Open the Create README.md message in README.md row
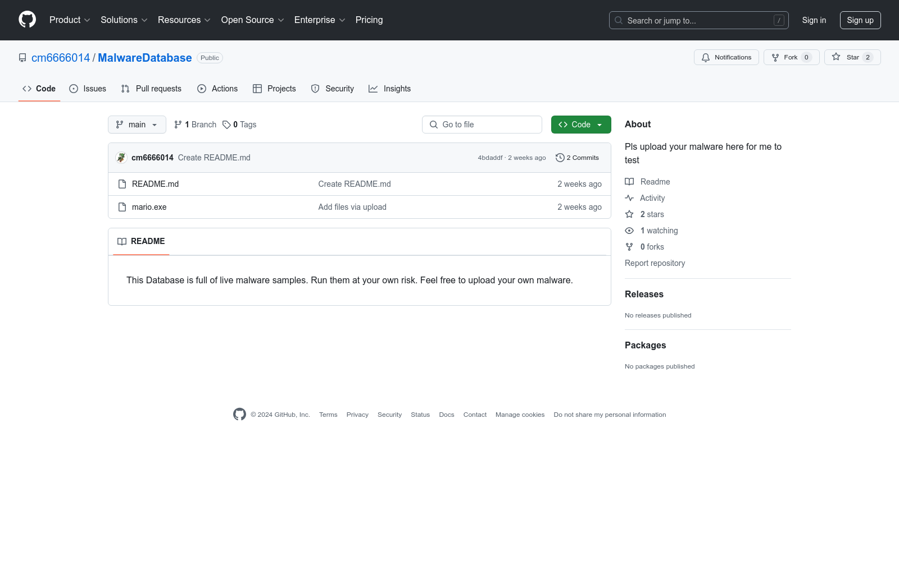 pos(355,184)
